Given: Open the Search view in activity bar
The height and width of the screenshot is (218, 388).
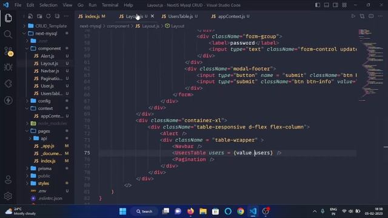Looking at the screenshot, I should (x=8, y=35).
